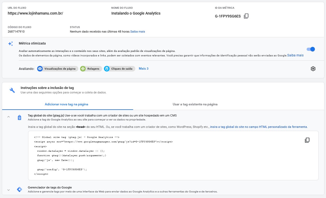Image resolution: width=326 pixels, height=198 pixels.
Task: Click the function gtag() code line
Action: click(72, 155)
